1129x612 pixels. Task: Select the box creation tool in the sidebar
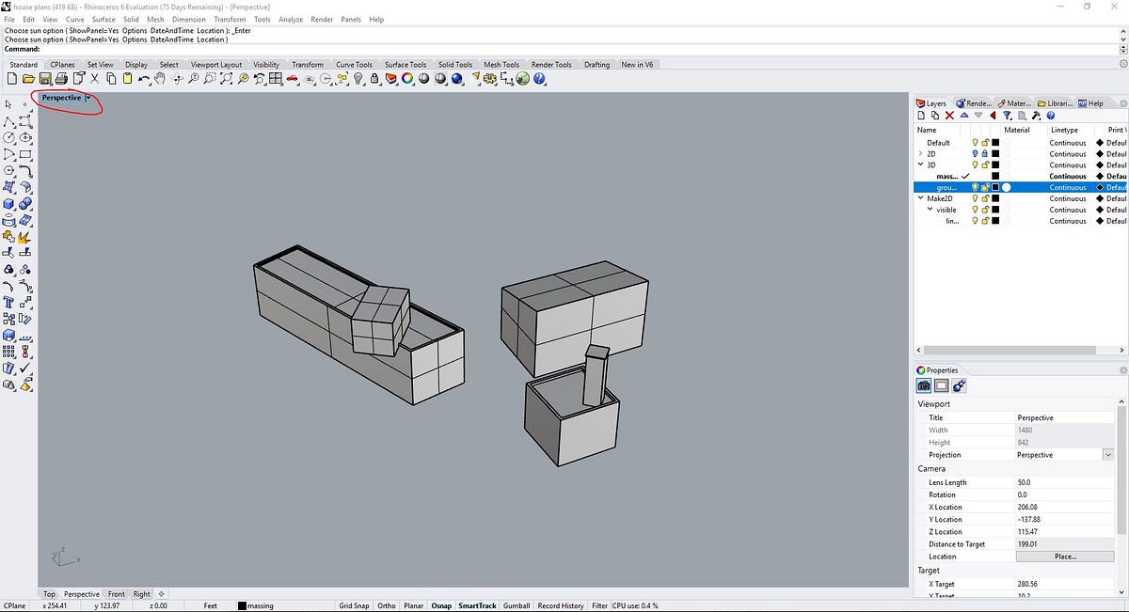pos(8,202)
